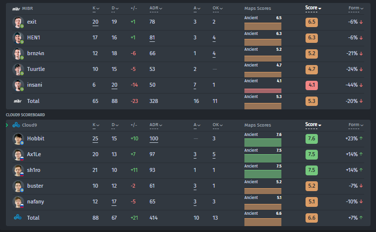This screenshot has height=232, width=376.
Task: Sort MIBR table by Form column
Action: 356,8
